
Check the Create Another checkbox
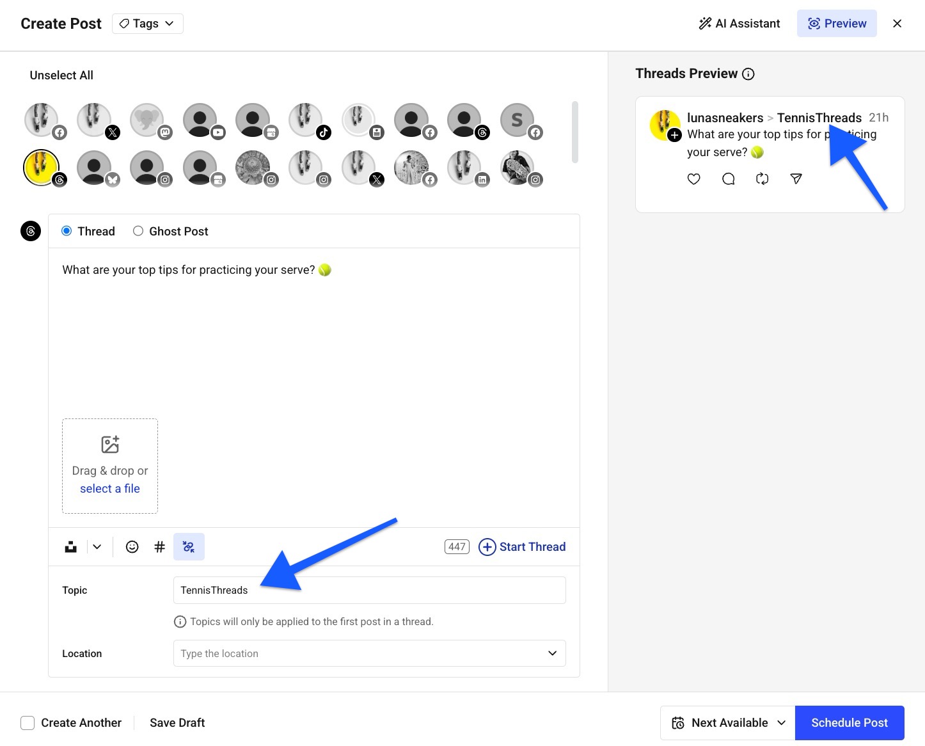point(28,722)
